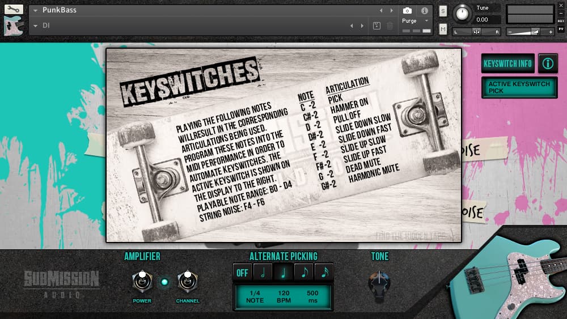Flip the amplifier Channel switch
Image resolution: width=567 pixels, height=319 pixels.
coord(187,281)
